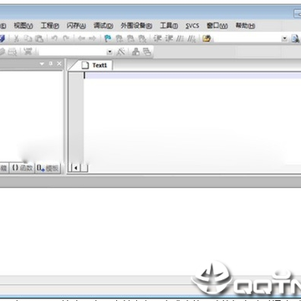The image size is (301, 301).
Task: Navigate backwards with left arrow icon
Action: coord(81,38)
